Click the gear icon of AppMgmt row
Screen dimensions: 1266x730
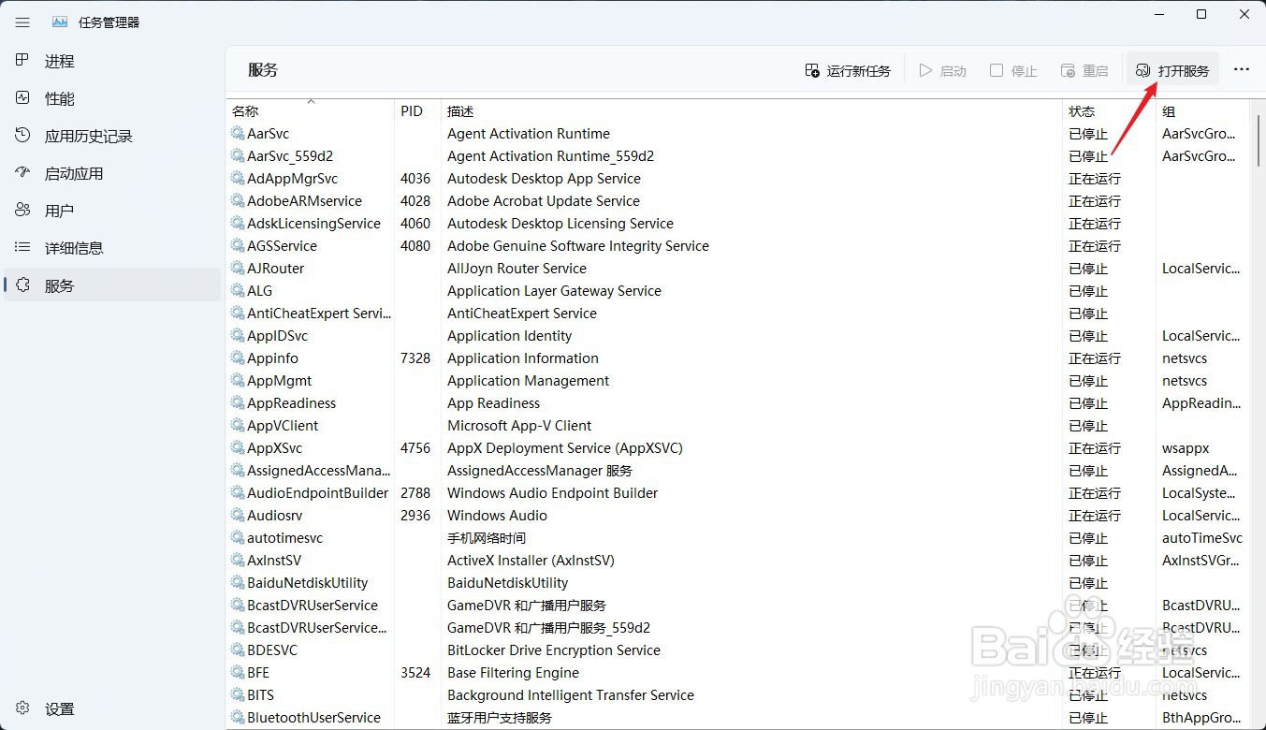tap(238, 381)
